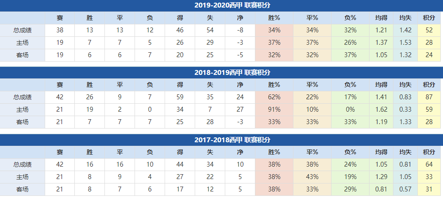Click total points 64 in 2017-2018 table
The image size is (443, 199).
click(429, 164)
